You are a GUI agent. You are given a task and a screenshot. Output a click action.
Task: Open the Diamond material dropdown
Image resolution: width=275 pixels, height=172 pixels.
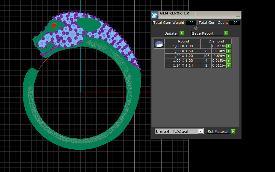(201, 131)
